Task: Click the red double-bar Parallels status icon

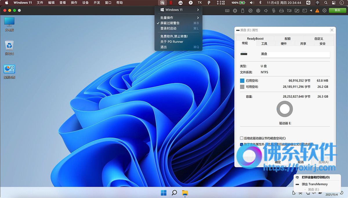Action: pyautogui.click(x=171, y=3)
